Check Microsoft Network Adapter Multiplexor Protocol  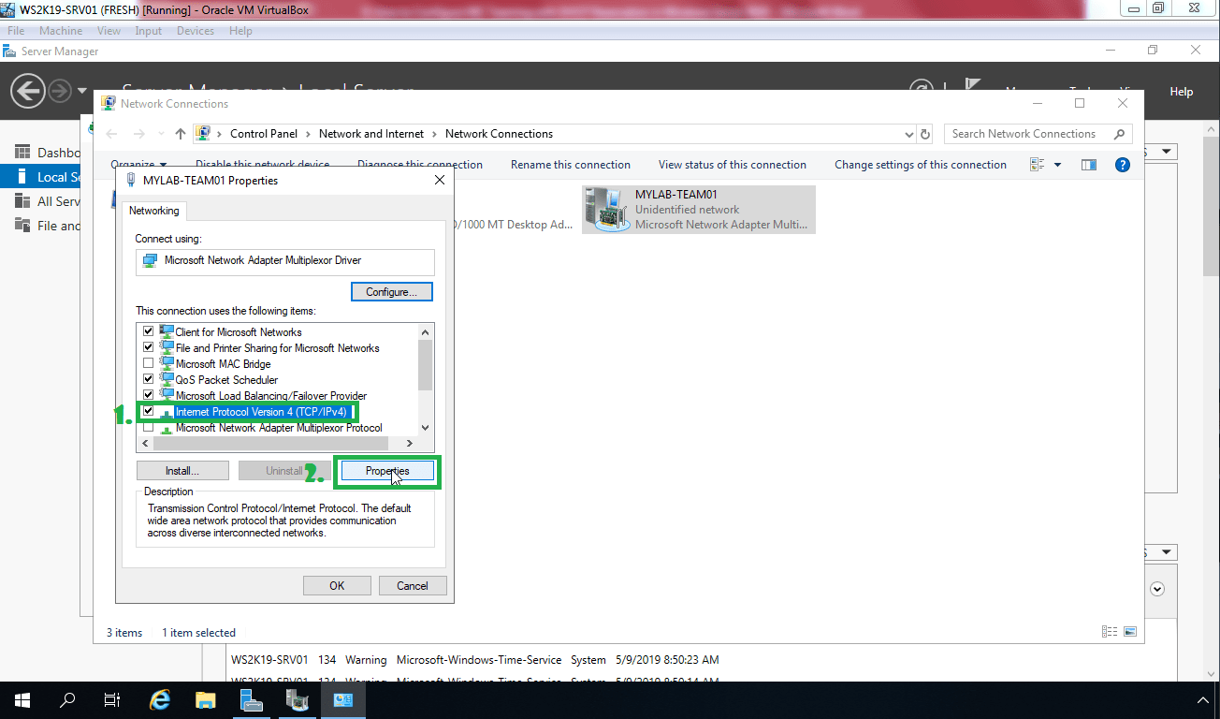(x=148, y=427)
